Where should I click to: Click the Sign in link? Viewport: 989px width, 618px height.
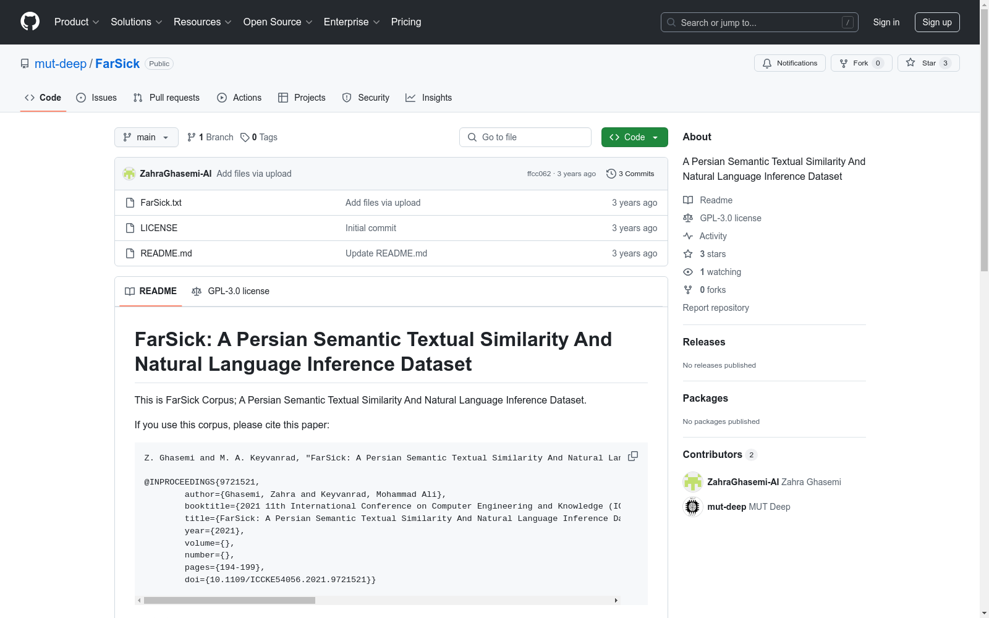pos(886,22)
